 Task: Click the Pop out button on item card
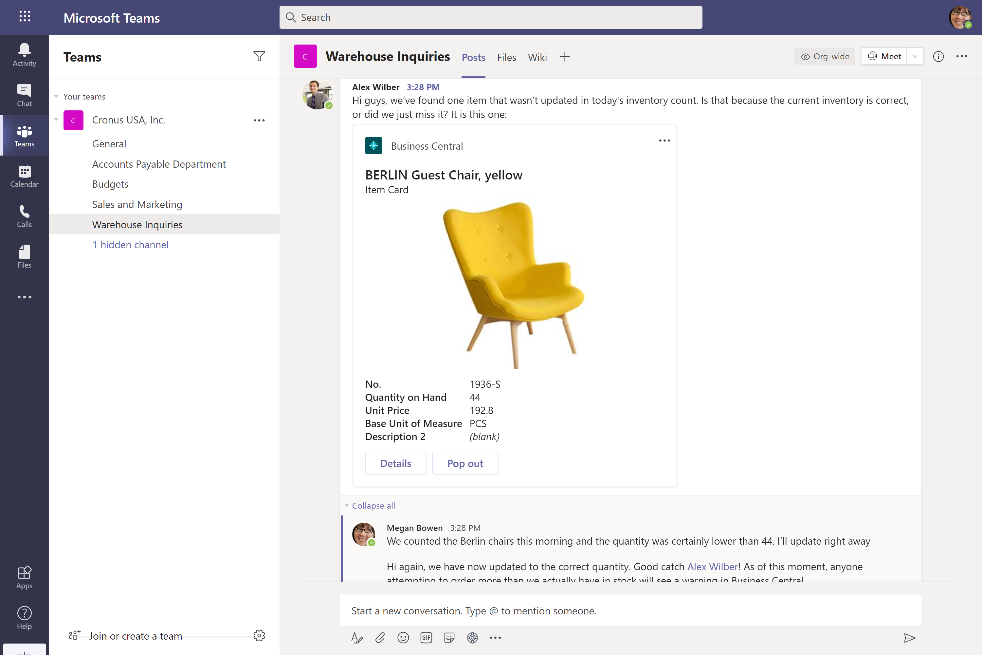pos(465,463)
